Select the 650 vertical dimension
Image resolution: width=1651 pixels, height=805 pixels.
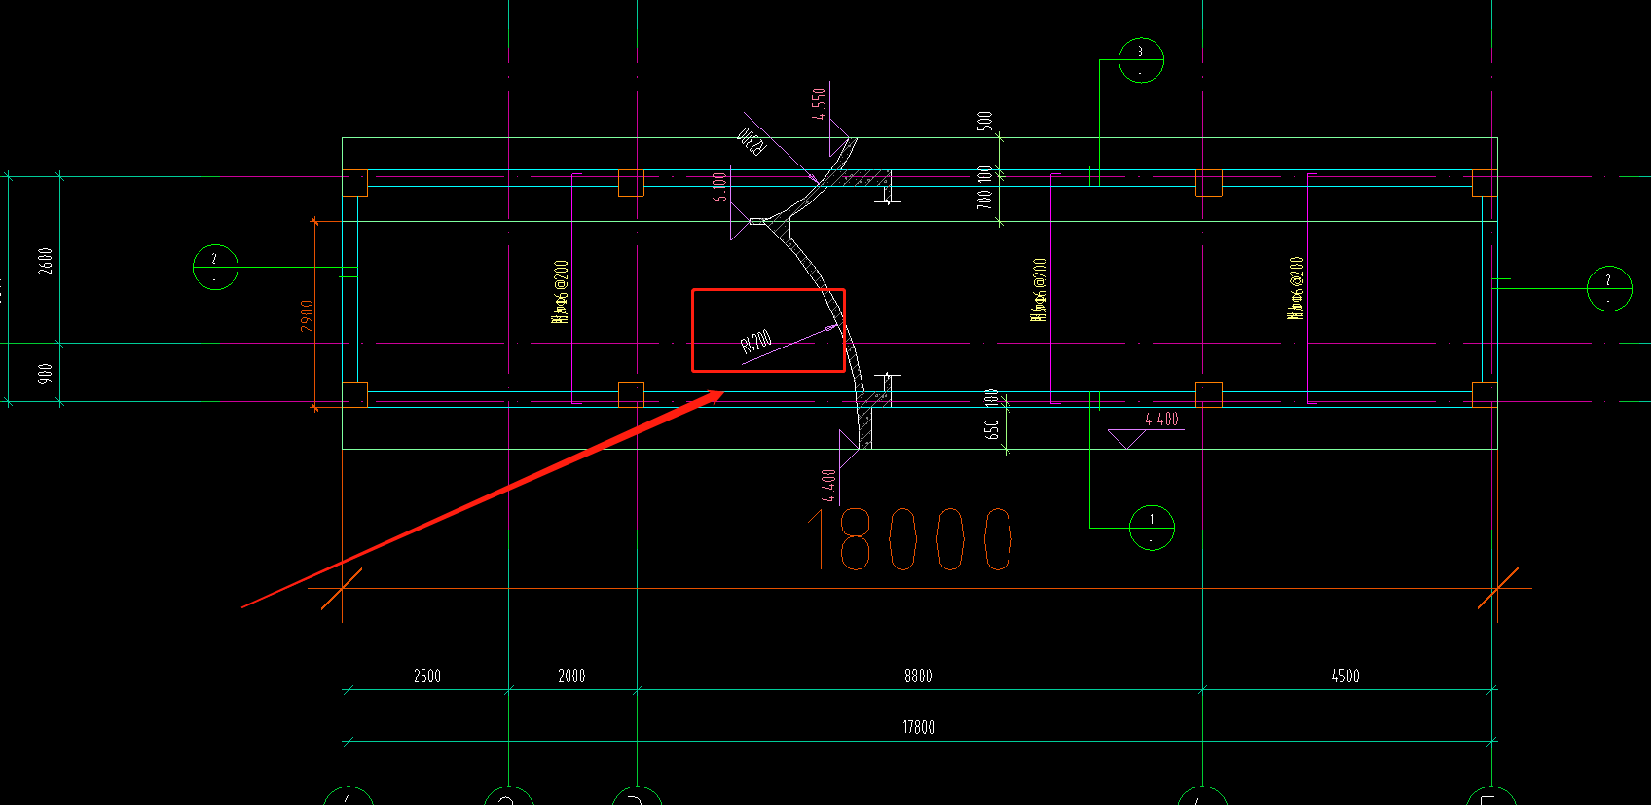[991, 429]
